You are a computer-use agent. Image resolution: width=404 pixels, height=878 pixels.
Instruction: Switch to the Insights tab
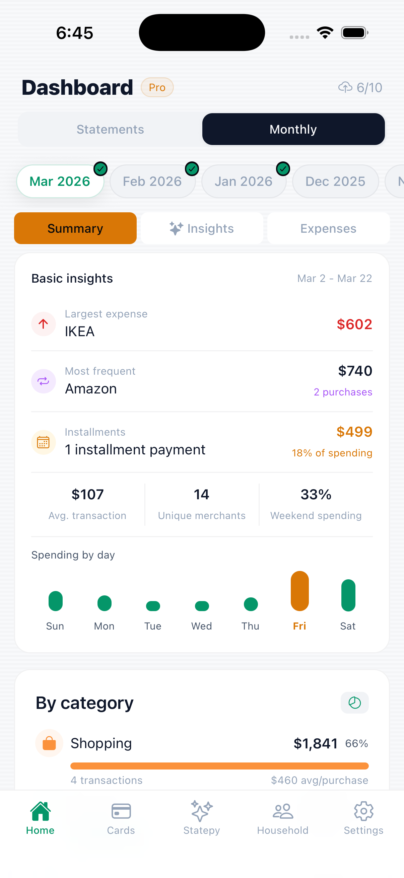click(x=202, y=228)
